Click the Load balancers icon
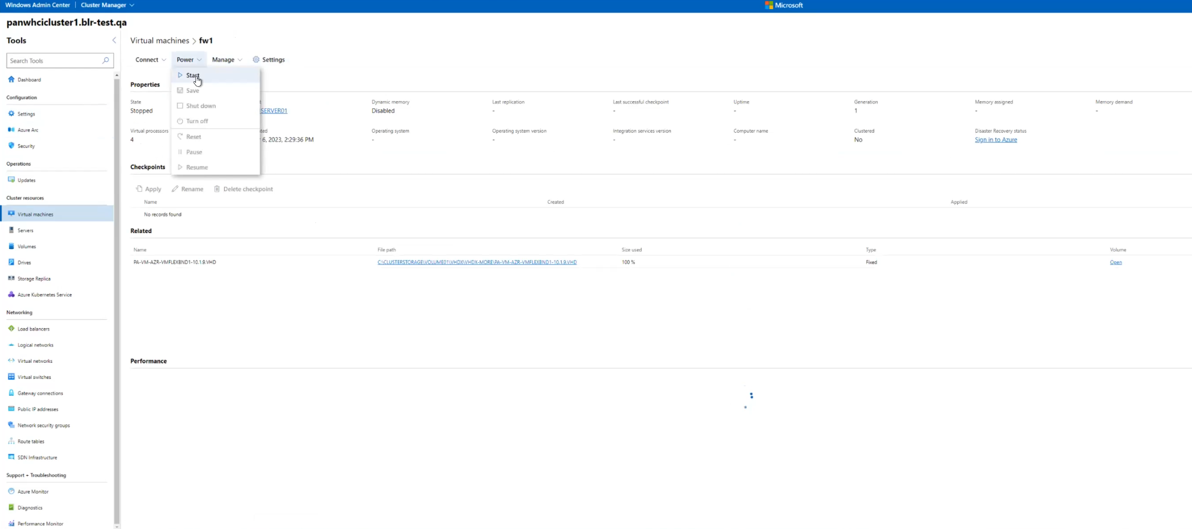Viewport: 1192px width, 529px height. (x=11, y=329)
